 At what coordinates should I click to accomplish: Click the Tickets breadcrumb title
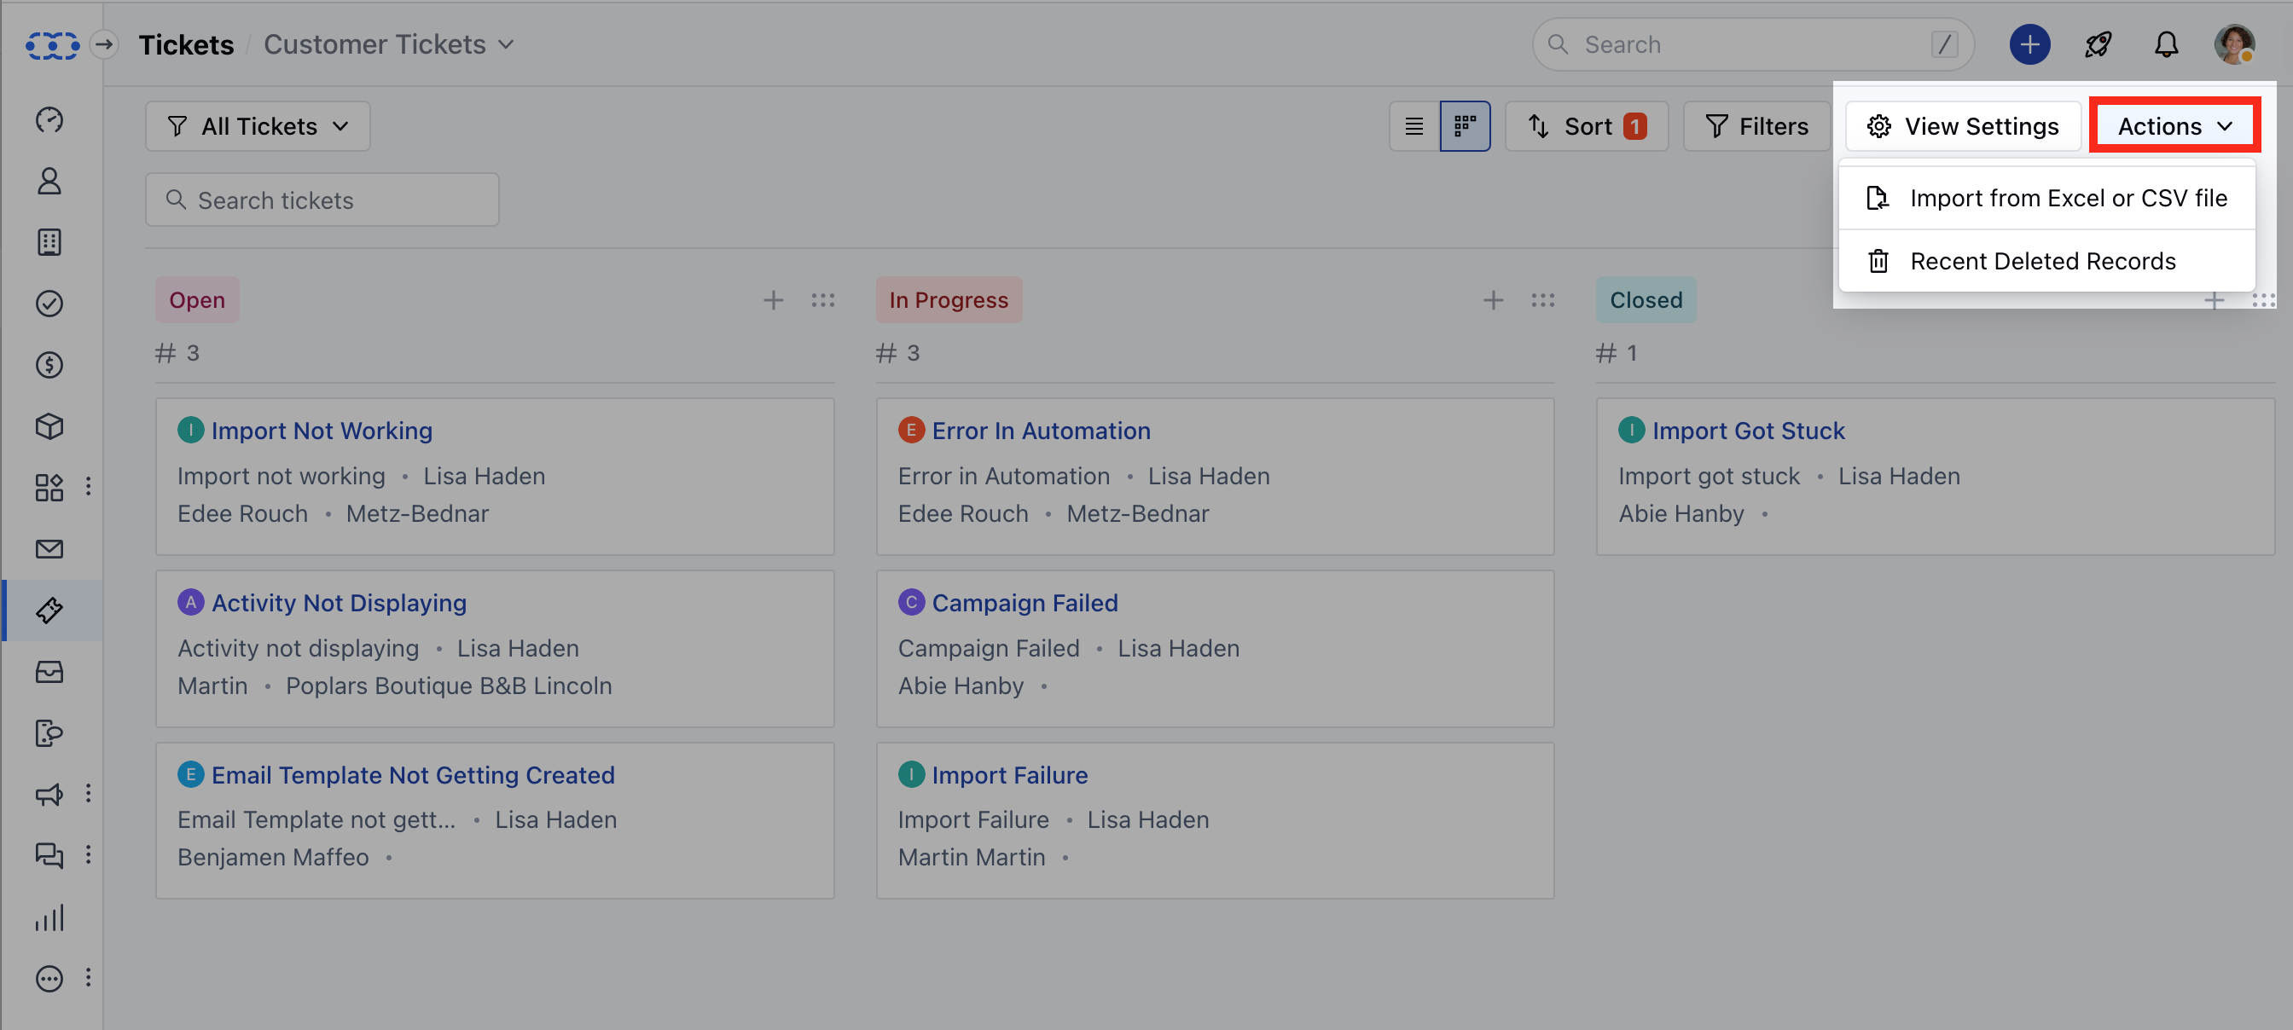tap(186, 44)
